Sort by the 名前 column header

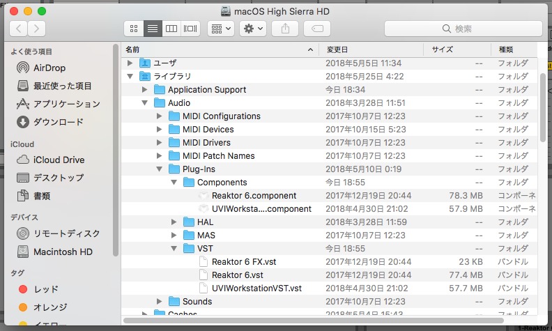(x=220, y=49)
